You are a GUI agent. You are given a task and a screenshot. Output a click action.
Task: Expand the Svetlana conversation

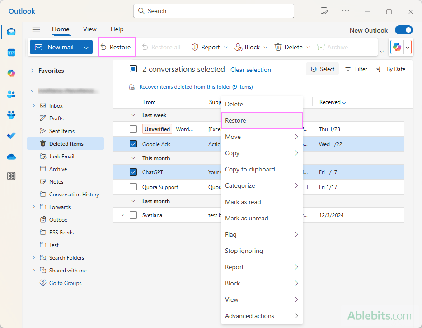coord(122,215)
